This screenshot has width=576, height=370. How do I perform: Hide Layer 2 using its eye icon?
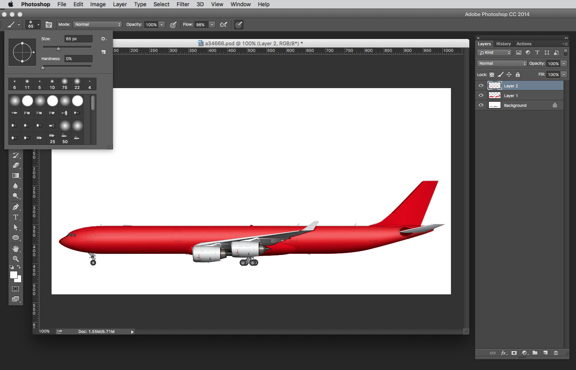coord(481,86)
